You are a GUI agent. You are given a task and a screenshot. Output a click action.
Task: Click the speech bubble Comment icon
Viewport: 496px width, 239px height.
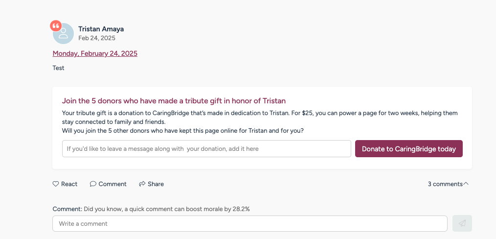pos(93,184)
